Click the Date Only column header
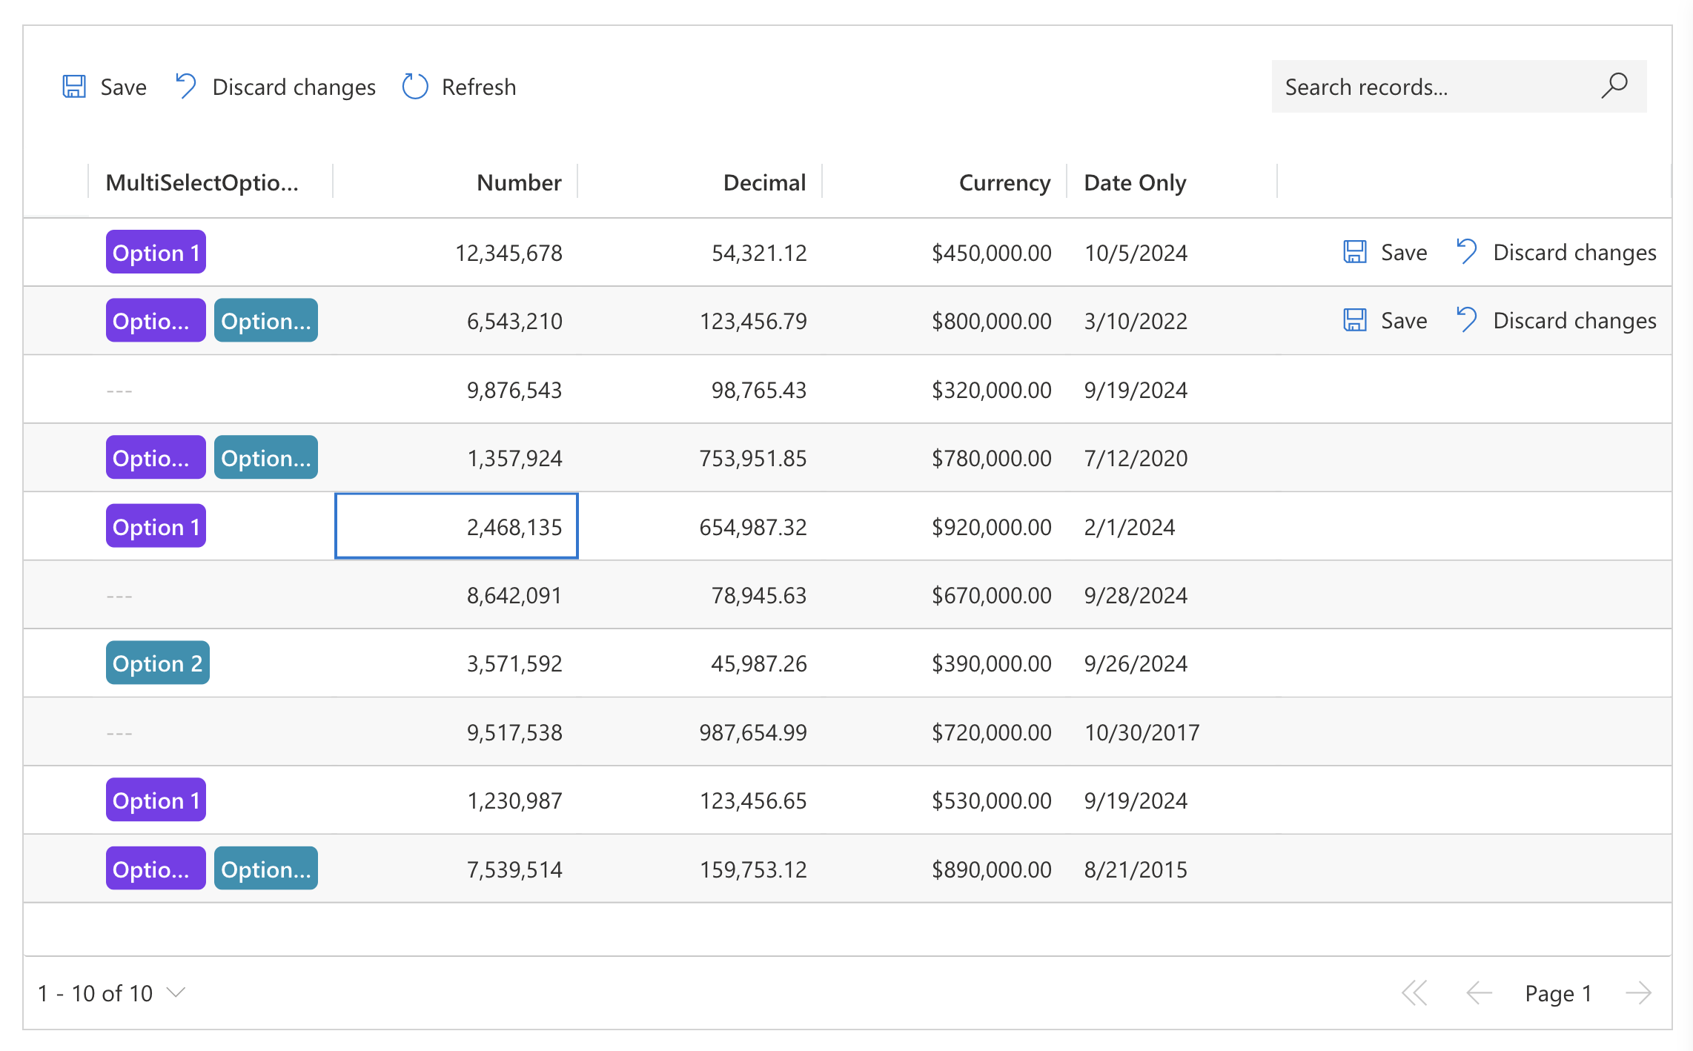 tap(1135, 182)
